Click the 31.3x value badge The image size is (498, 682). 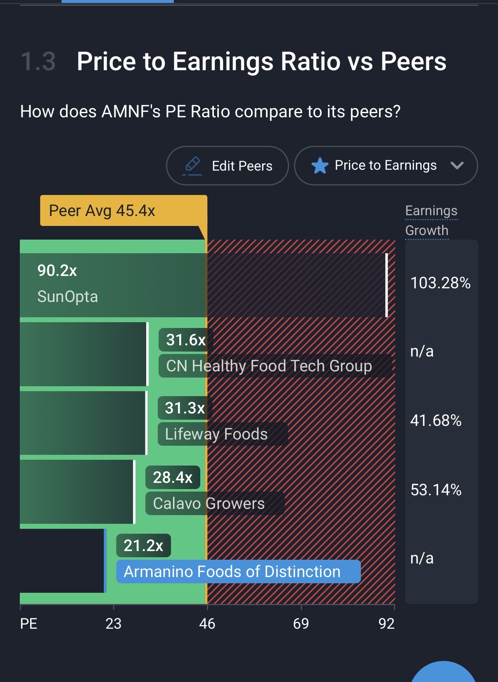pos(185,408)
